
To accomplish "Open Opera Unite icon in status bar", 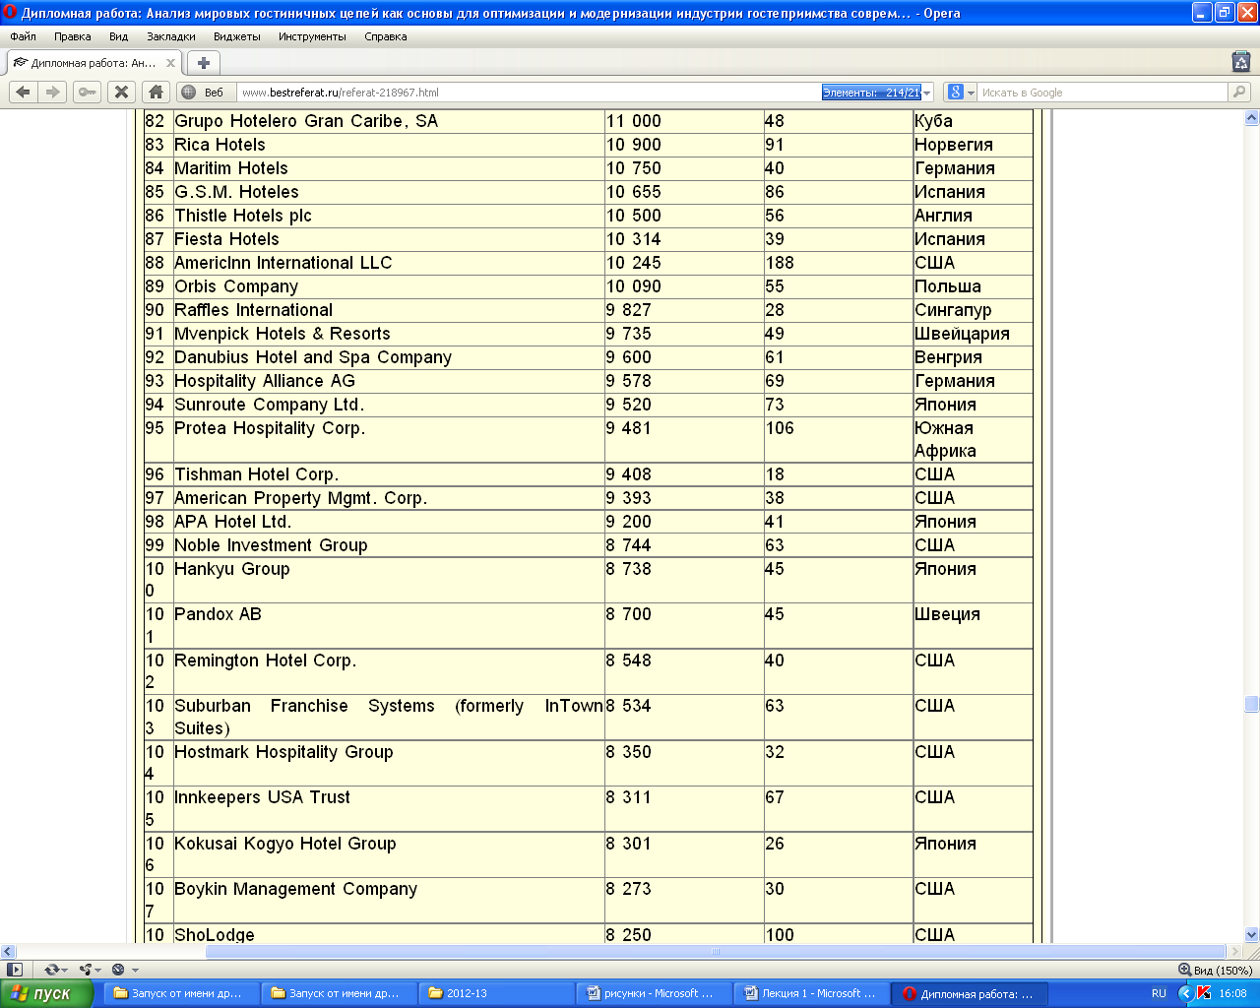I will click(86, 970).
